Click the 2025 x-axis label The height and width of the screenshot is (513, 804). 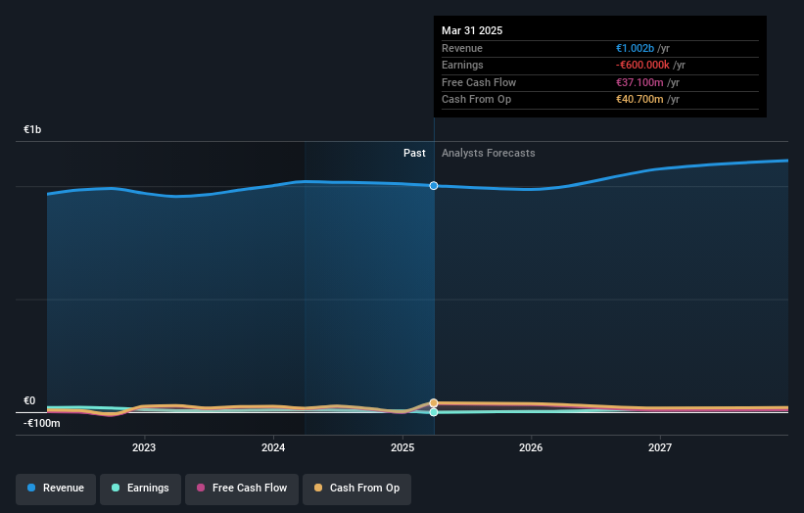[x=402, y=447]
